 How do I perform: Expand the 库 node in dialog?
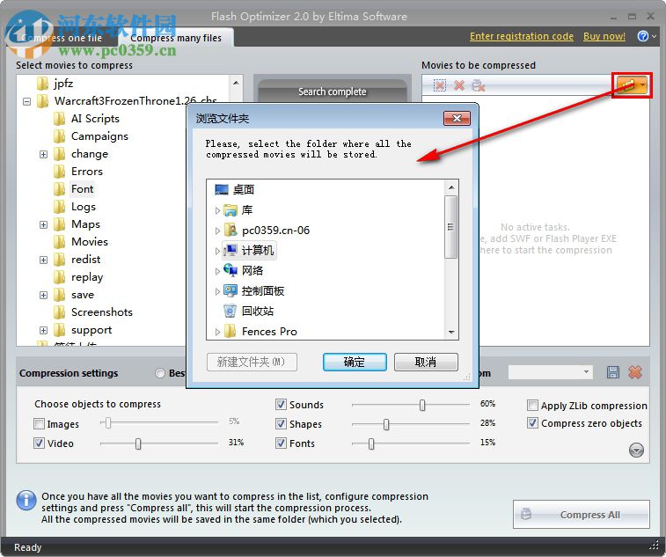tap(217, 210)
